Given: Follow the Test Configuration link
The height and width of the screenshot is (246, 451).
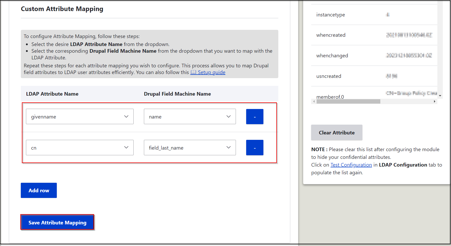Looking at the screenshot, I should pyautogui.click(x=351, y=165).
